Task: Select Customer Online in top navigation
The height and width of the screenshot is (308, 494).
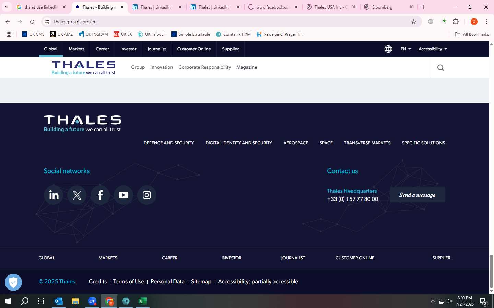Action: point(194,49)
